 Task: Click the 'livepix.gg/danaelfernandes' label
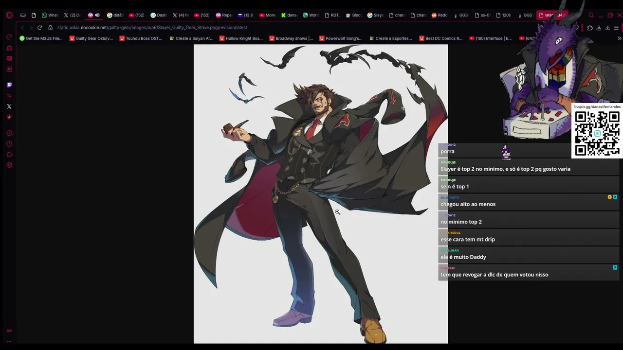click(597, 107)
